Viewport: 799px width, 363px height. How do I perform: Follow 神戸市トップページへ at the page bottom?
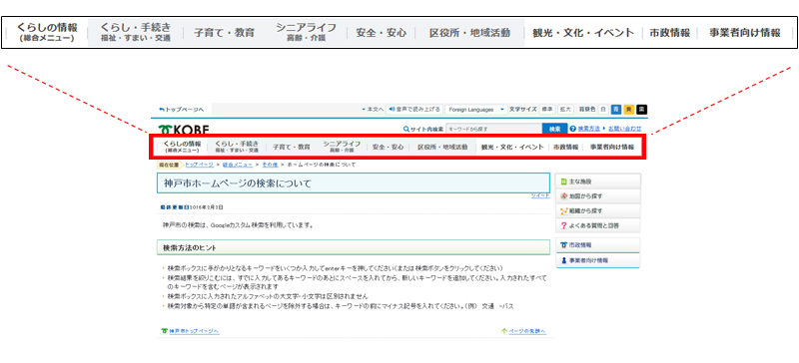(190, 331)
